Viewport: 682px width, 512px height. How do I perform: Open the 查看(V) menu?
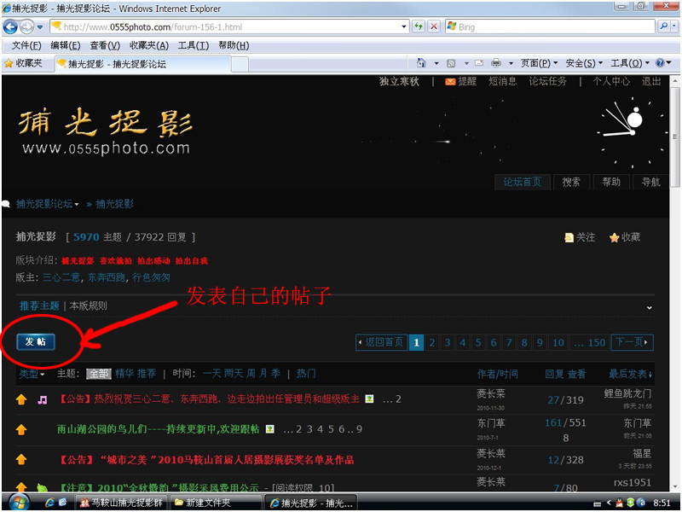(105, 46)
